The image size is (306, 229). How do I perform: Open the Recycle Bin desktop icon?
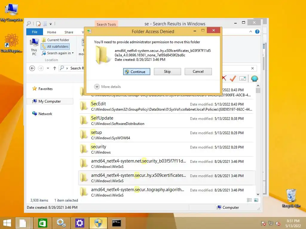tap(291, 198)
